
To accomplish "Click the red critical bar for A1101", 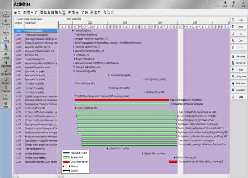I will 122,100.
